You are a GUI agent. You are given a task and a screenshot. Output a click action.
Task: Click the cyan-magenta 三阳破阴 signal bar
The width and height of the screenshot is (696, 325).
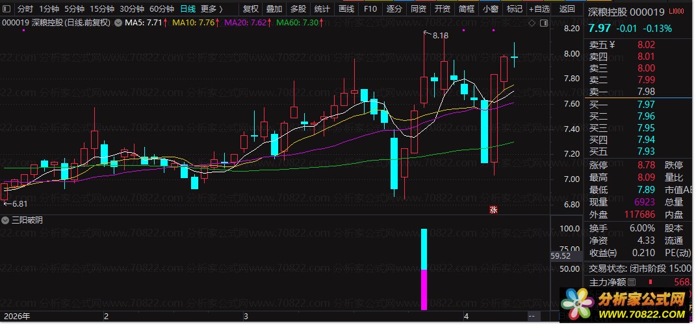[x=424, y=270]
